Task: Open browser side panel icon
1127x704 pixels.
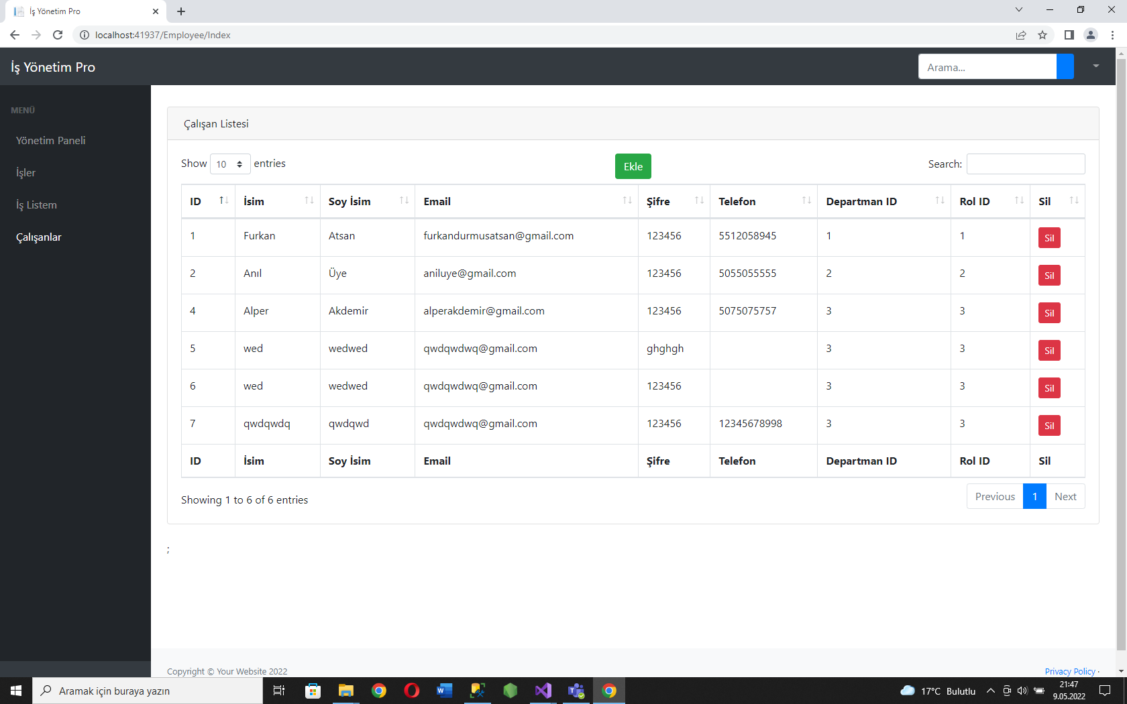Action: coord(1069,35)
